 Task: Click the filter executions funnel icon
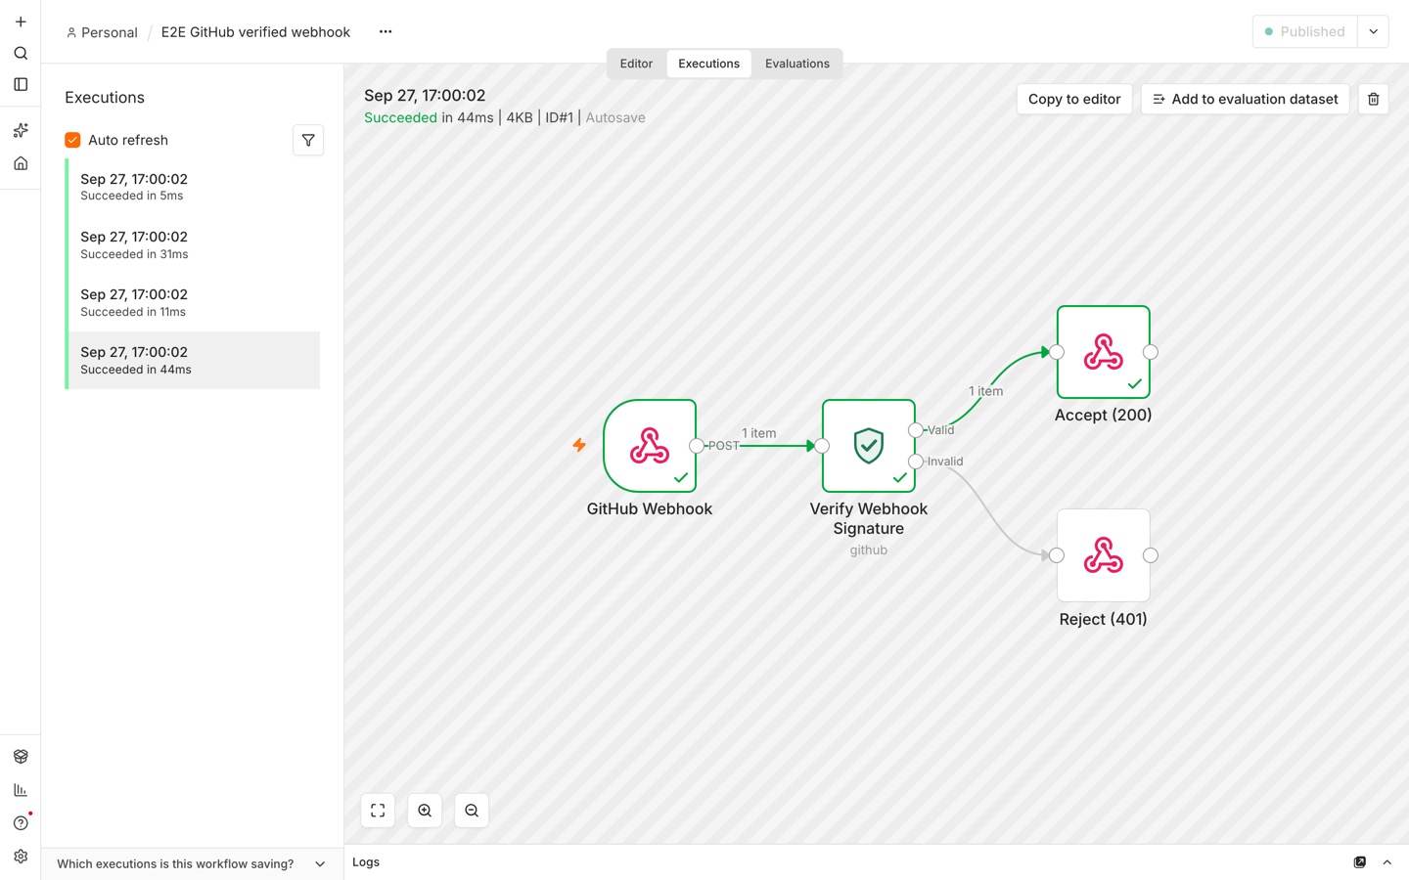[308, 140]
